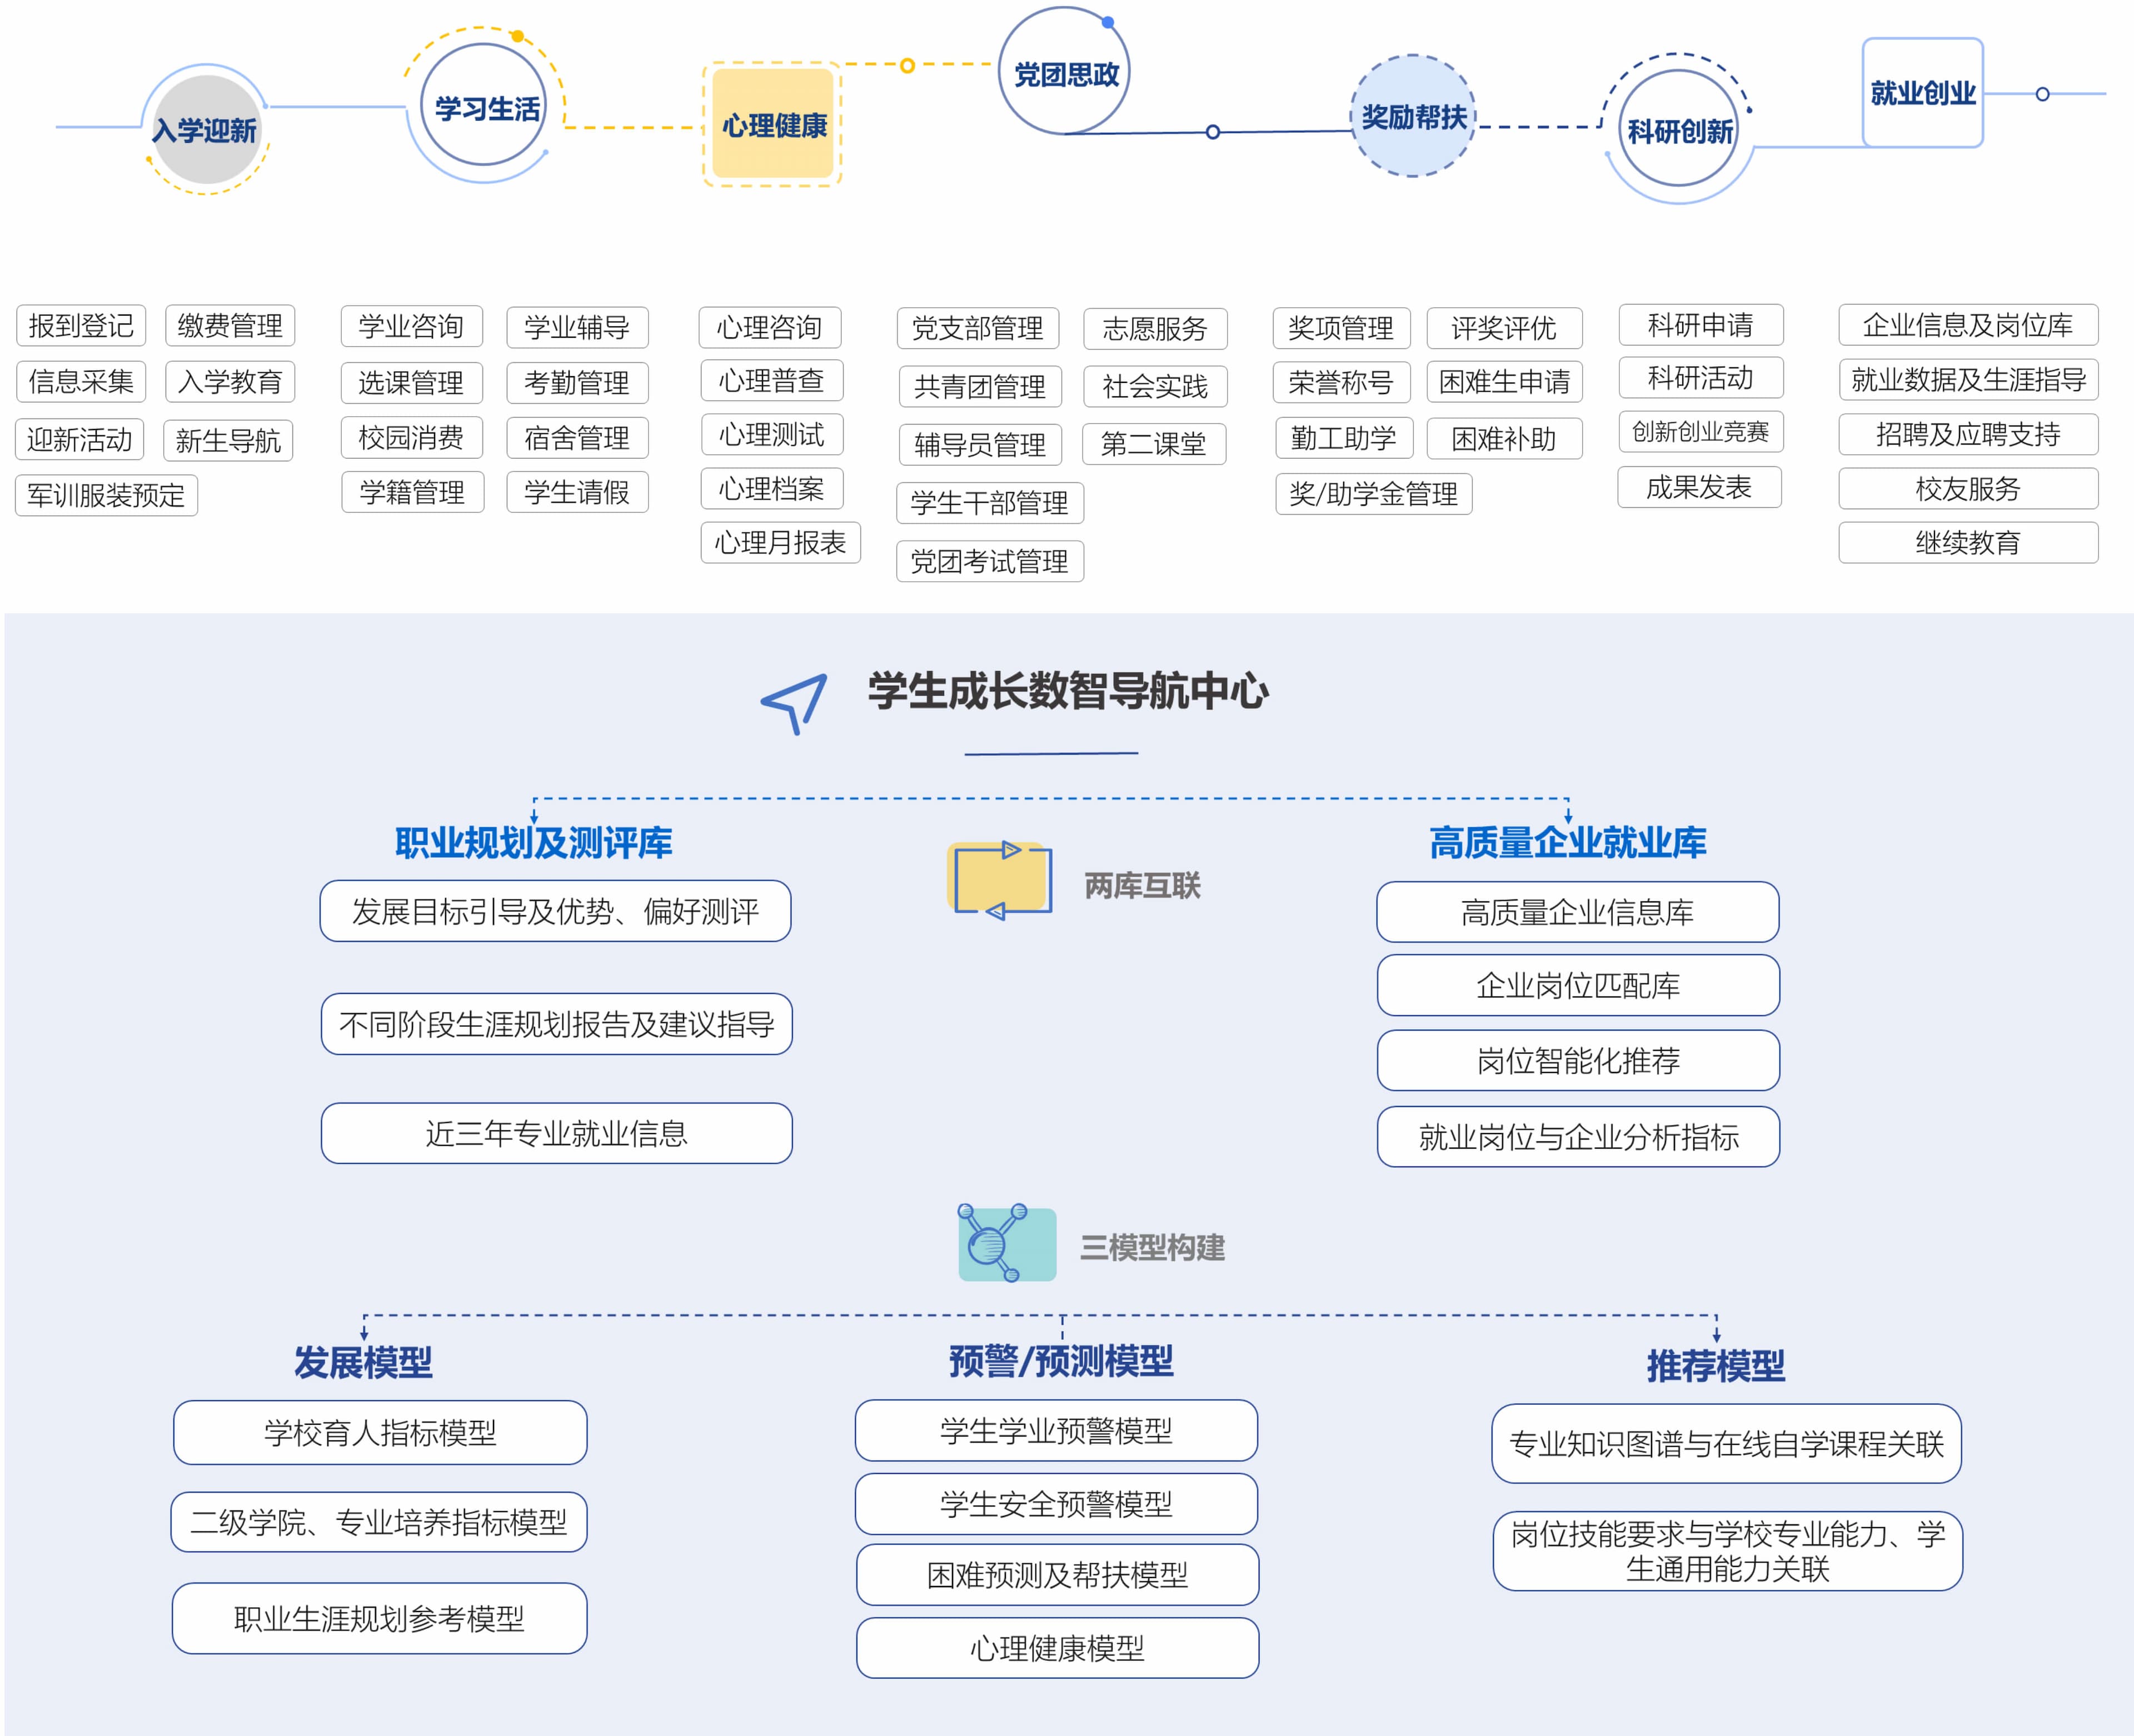Screen dimensions: 2134x1736
Task: Open 职业生涯规划参考模型 item
Action: tap(380, 1619)
